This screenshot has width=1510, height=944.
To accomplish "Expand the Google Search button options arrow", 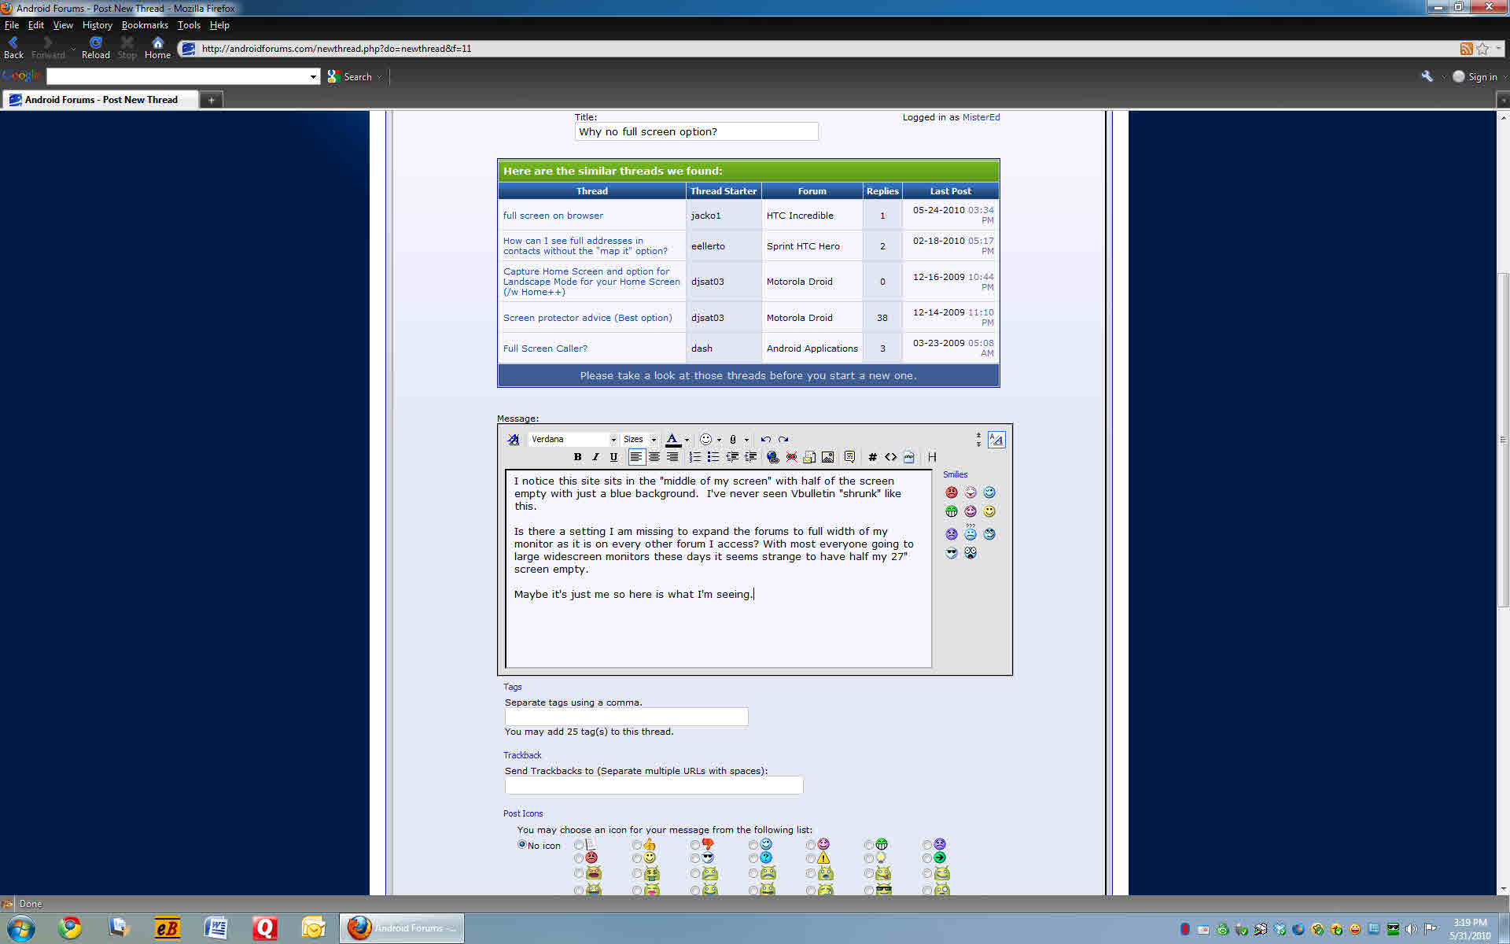I will tap(380, 77).
